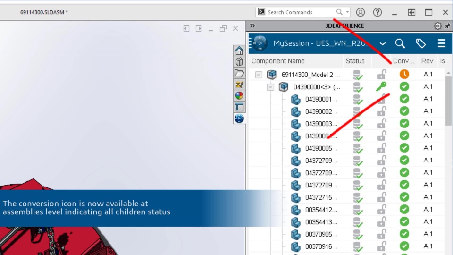This screenshot has height=255, width=453.
Task: Click the MySession search magnifier icon
Action: pos(400,43)
